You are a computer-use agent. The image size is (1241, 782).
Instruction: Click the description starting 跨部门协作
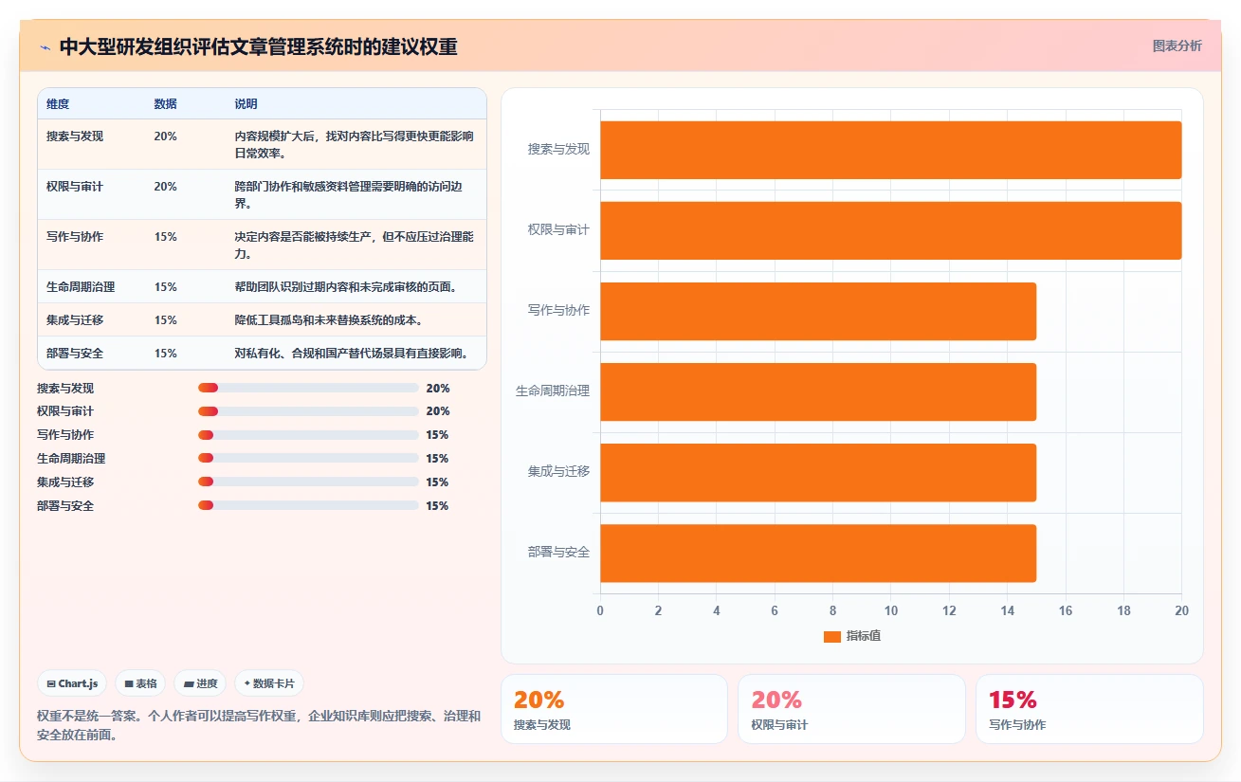[348, 195]
